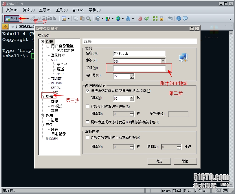Open dropdown arrow beside Print icon
The image size is (235, 194).
pos(102,19)
